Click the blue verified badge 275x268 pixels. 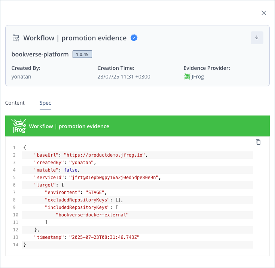tap(134, 38)
